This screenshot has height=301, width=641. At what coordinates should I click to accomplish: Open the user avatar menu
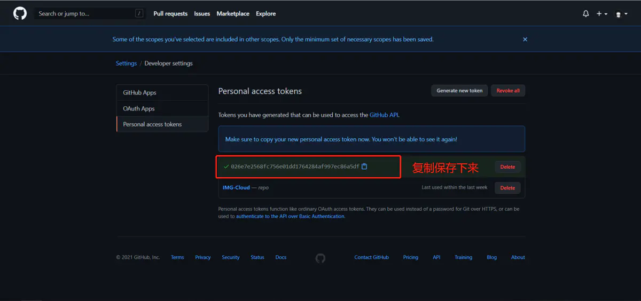(621, 14)
